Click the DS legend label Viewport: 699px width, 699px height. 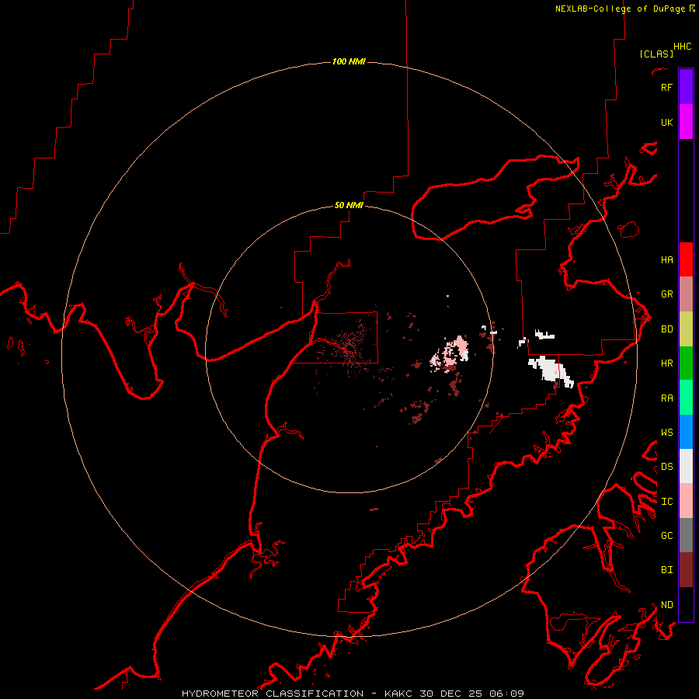click(x=667, y=467)
